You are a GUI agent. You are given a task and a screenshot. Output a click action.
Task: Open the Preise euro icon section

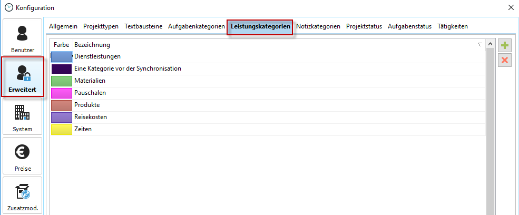(x=23, y=156)
